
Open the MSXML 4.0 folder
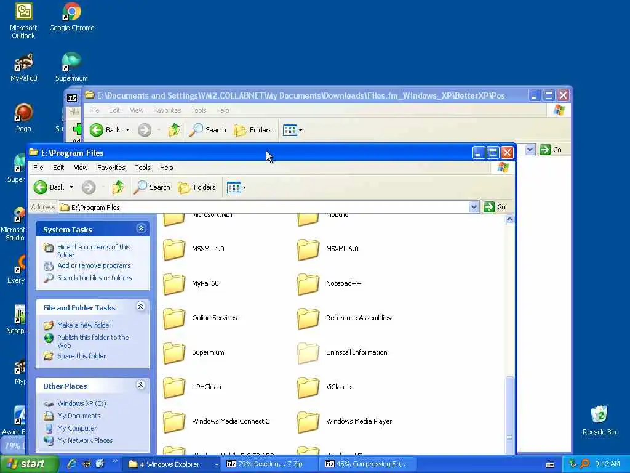[194, 249]
